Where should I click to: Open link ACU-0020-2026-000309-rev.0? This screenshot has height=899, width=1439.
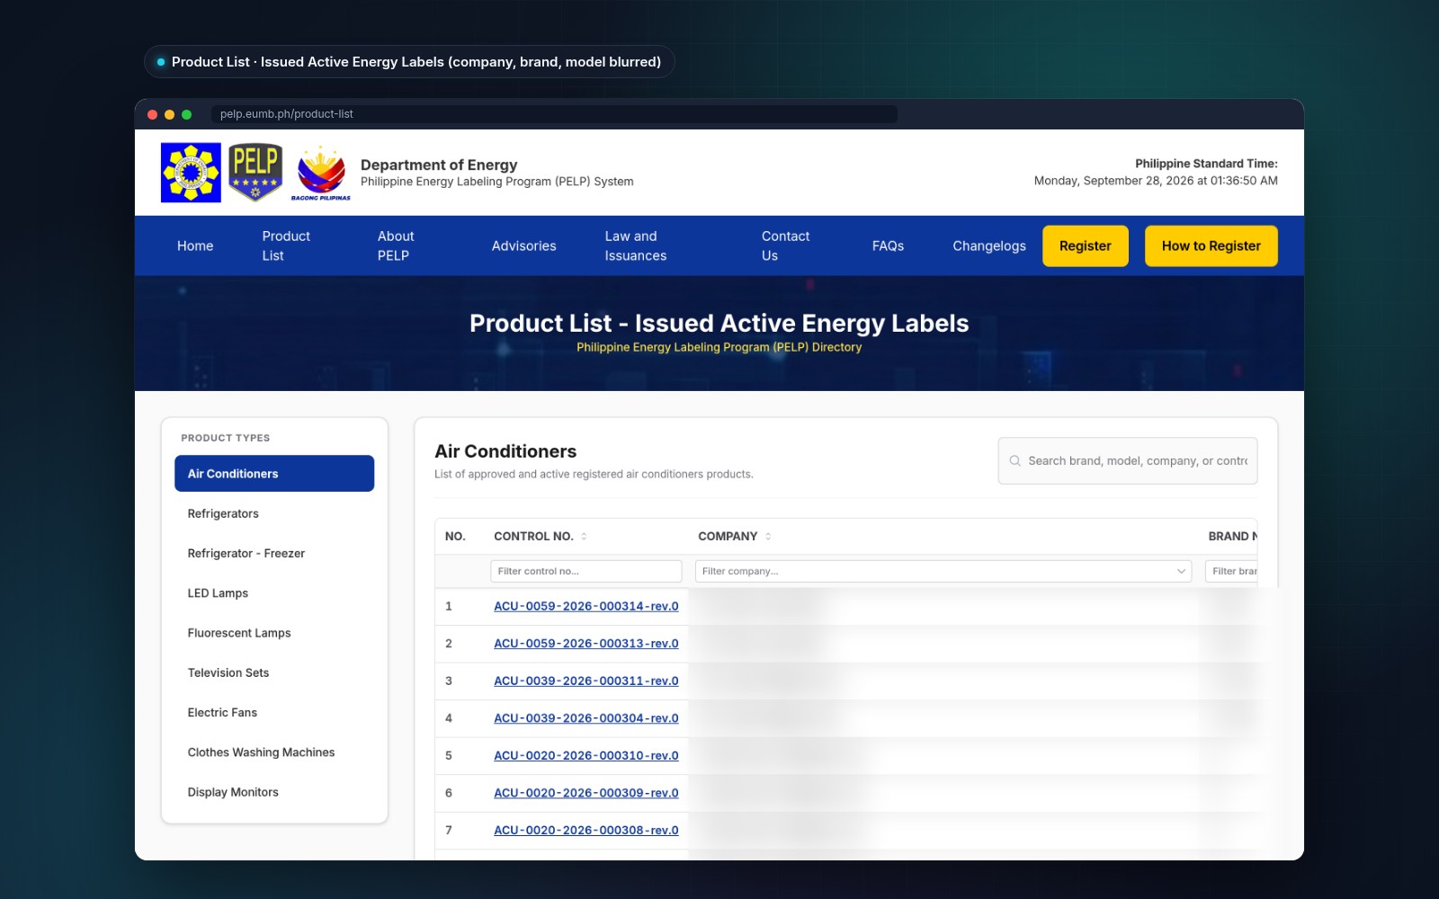(x=586, y=793)
